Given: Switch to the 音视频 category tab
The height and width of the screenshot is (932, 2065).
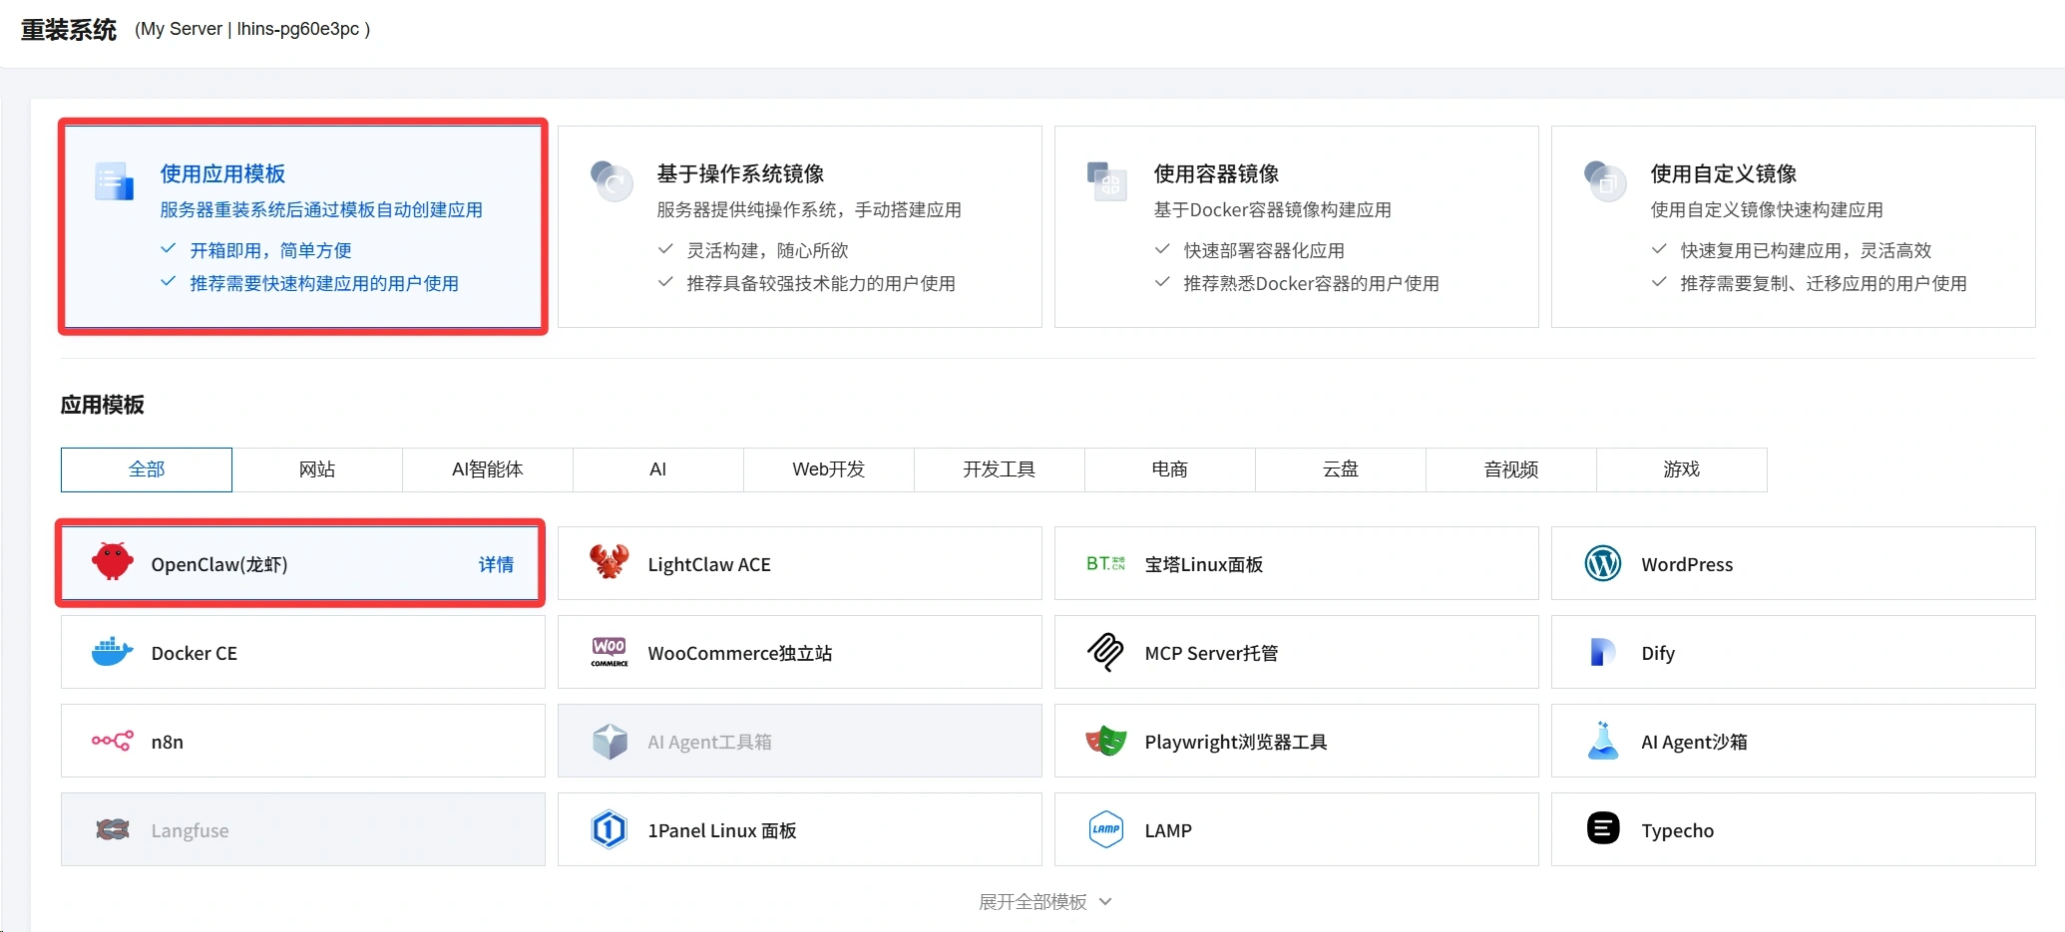Looking at the screenshot, I should (1511, 469).
